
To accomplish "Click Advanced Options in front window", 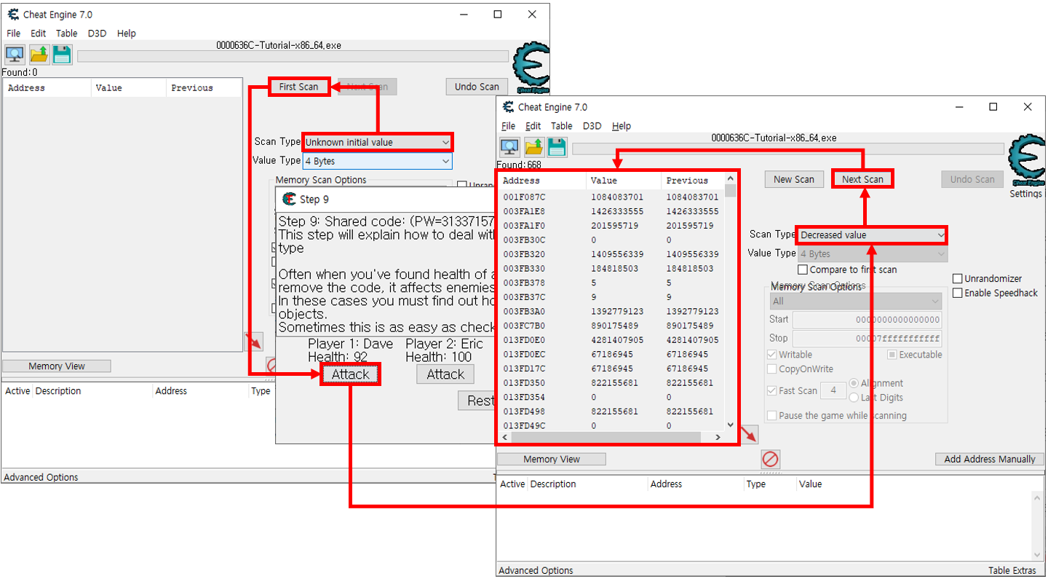I will pos(536,570).
